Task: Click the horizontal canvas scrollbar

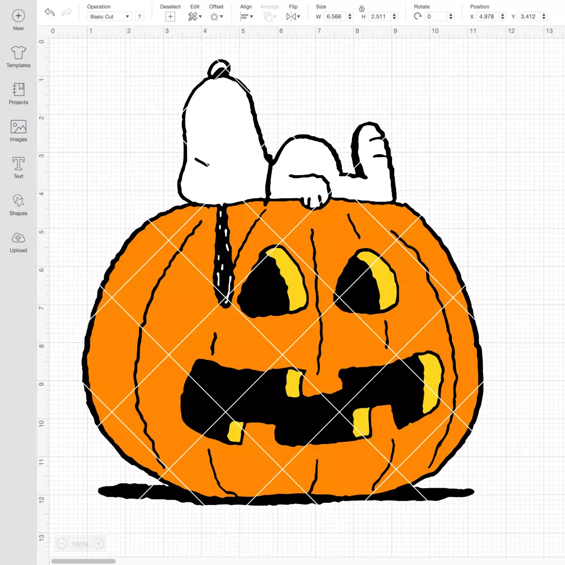Action: (83, 561)
